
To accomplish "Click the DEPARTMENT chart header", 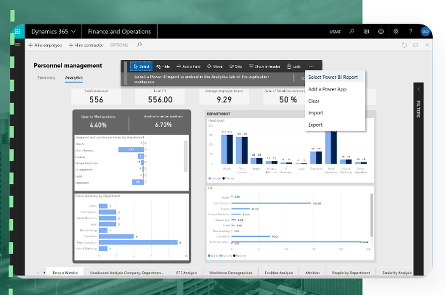I will pyautogui.click(x=219, y=114).
